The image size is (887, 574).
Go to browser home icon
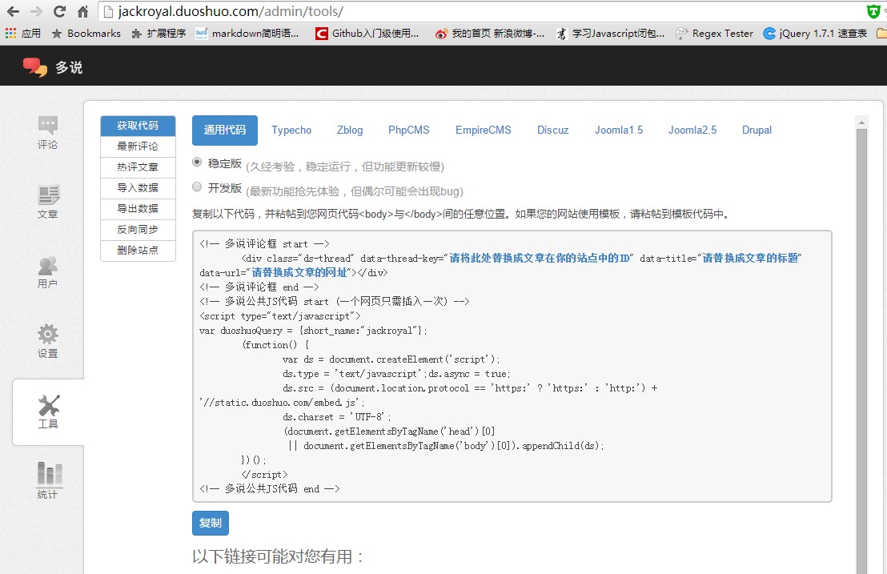[82, 11]
